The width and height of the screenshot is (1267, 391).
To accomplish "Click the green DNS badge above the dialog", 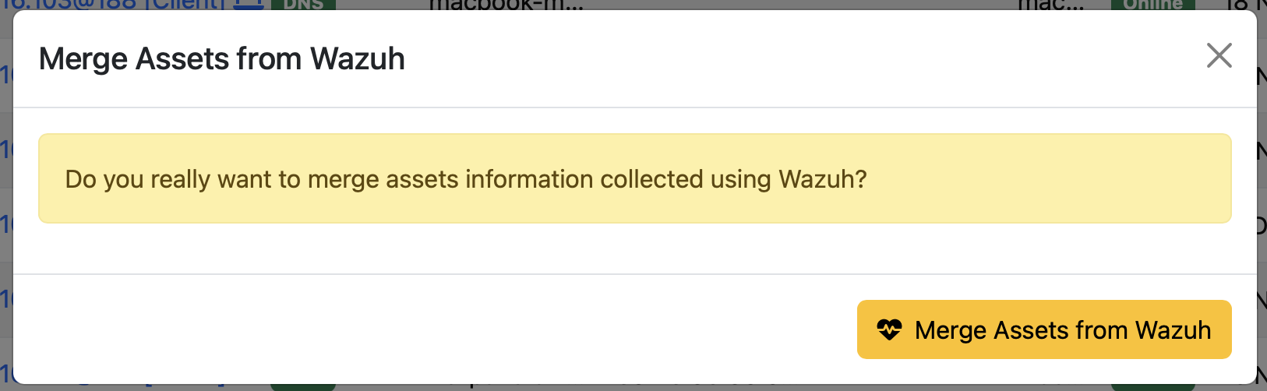I will [303, 5].
